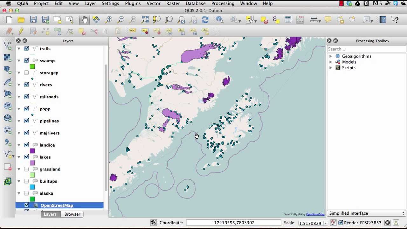Collapse the majrivers layer legend

[19, 133]
